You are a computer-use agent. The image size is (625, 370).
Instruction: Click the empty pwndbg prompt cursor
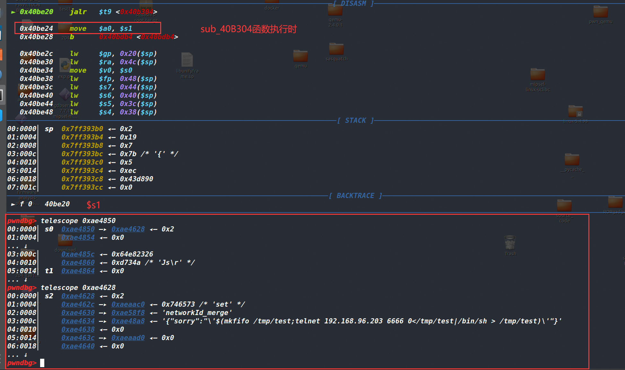[x=42, y=363]
